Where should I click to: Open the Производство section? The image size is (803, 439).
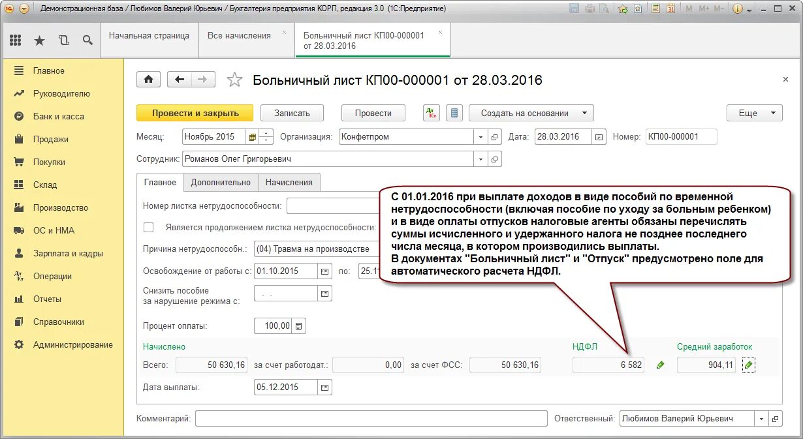62,207
